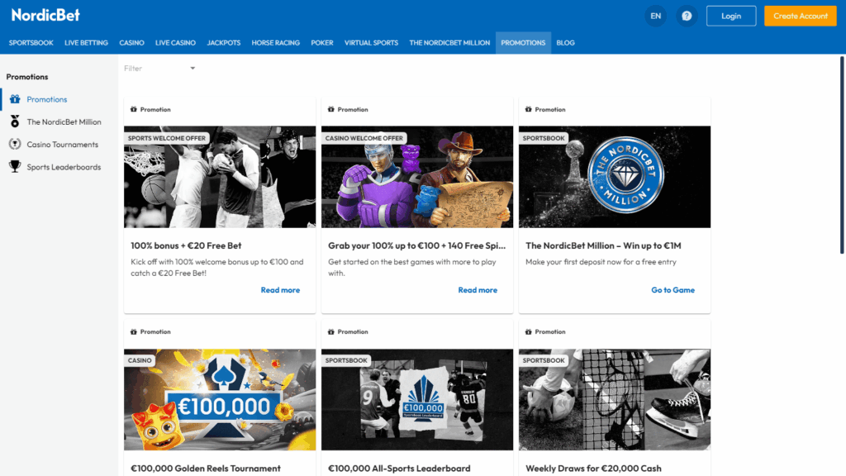Viewport: 846px width, 476px height.
Task: Click the Filter dropdown arrow
Action: 192,69
